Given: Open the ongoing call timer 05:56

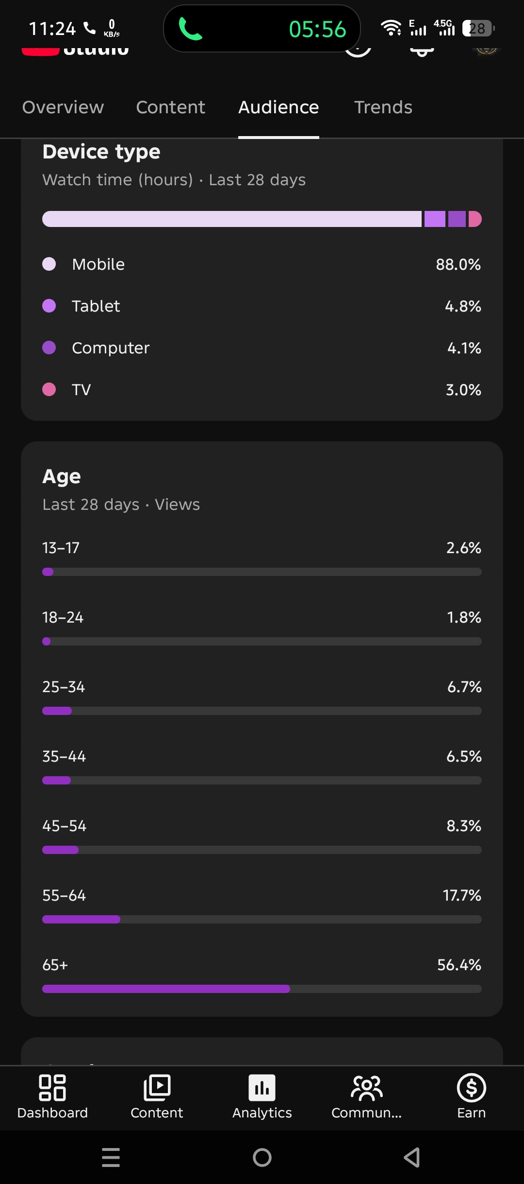Looking at the screenshot, I should tap(317, 29).
